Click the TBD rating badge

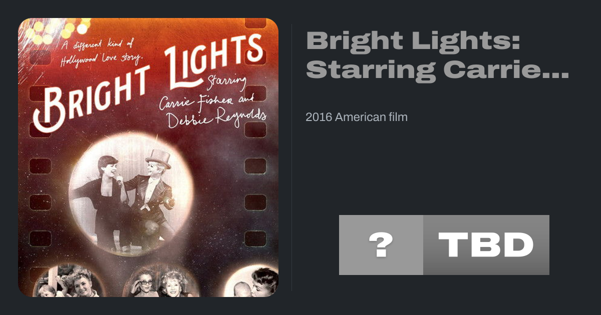point(486,245)
